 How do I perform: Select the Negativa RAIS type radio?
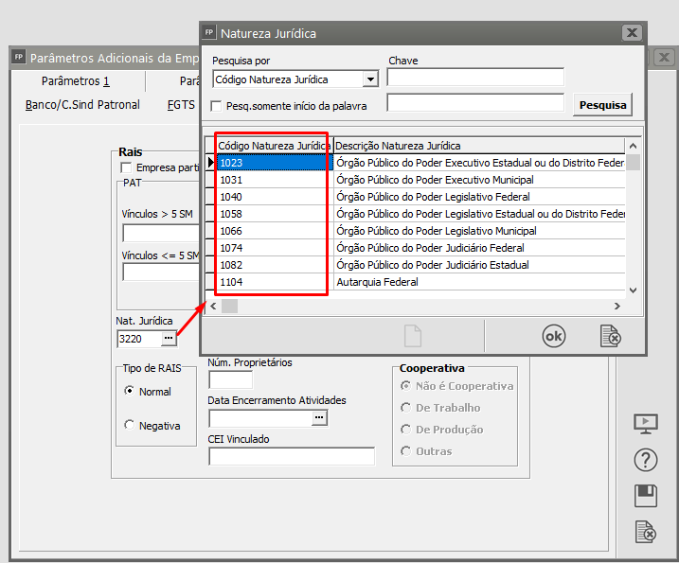tap(130, 426)
